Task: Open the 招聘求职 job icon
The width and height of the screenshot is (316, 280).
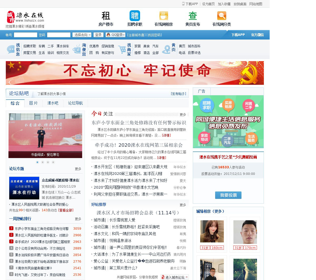Action: coord(135,16)
